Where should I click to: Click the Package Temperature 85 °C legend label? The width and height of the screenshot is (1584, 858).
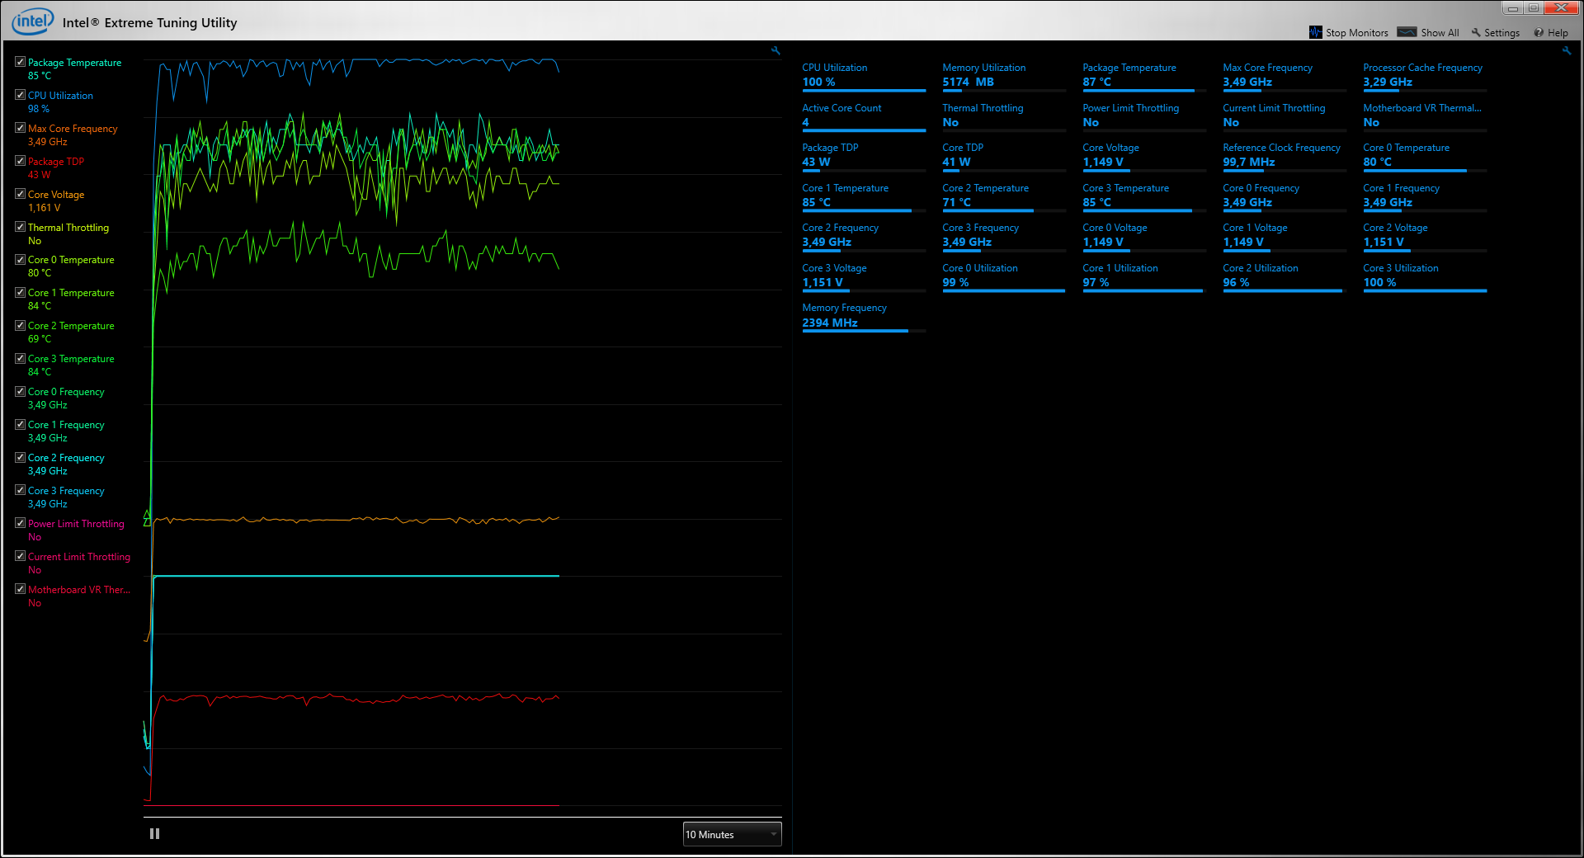tap(74, 68)
